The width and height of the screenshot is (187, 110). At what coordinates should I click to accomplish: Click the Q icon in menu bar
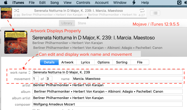(x=179, y=3)
